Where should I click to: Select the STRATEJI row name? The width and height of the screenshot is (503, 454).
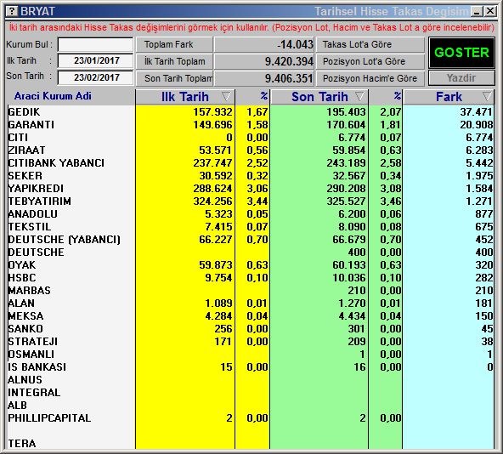[x=33, y=342]
